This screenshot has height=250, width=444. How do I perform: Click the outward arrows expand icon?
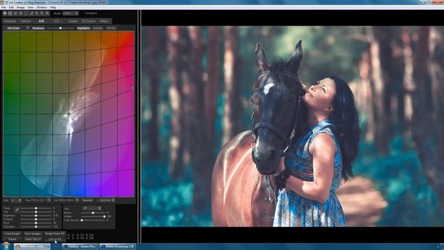(21, 13)
